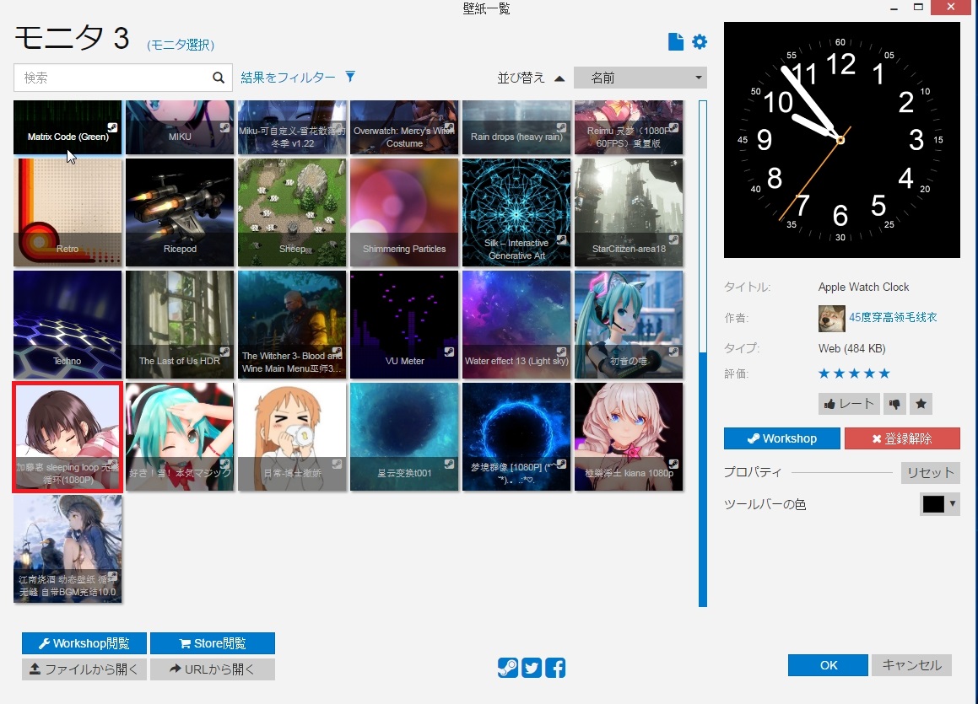Select StarCitizen-area18 wallpaper
This screenshot has width=978, height=704.
(629, 212)
